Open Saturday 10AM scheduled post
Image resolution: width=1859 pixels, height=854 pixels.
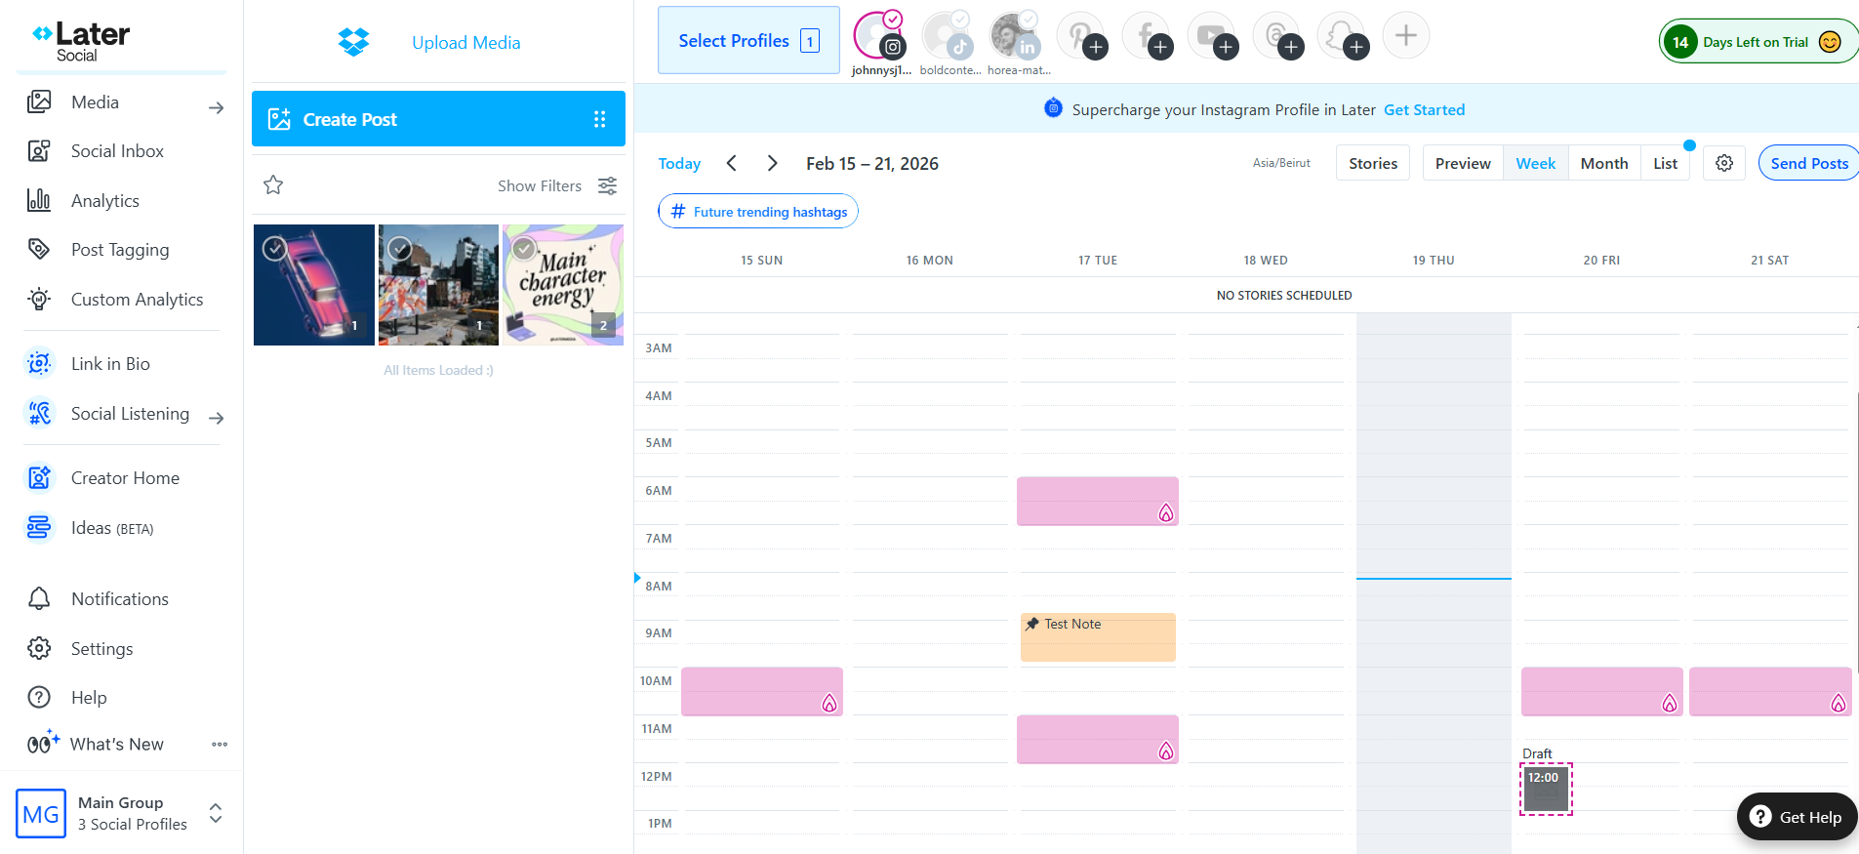point(1770,692)
